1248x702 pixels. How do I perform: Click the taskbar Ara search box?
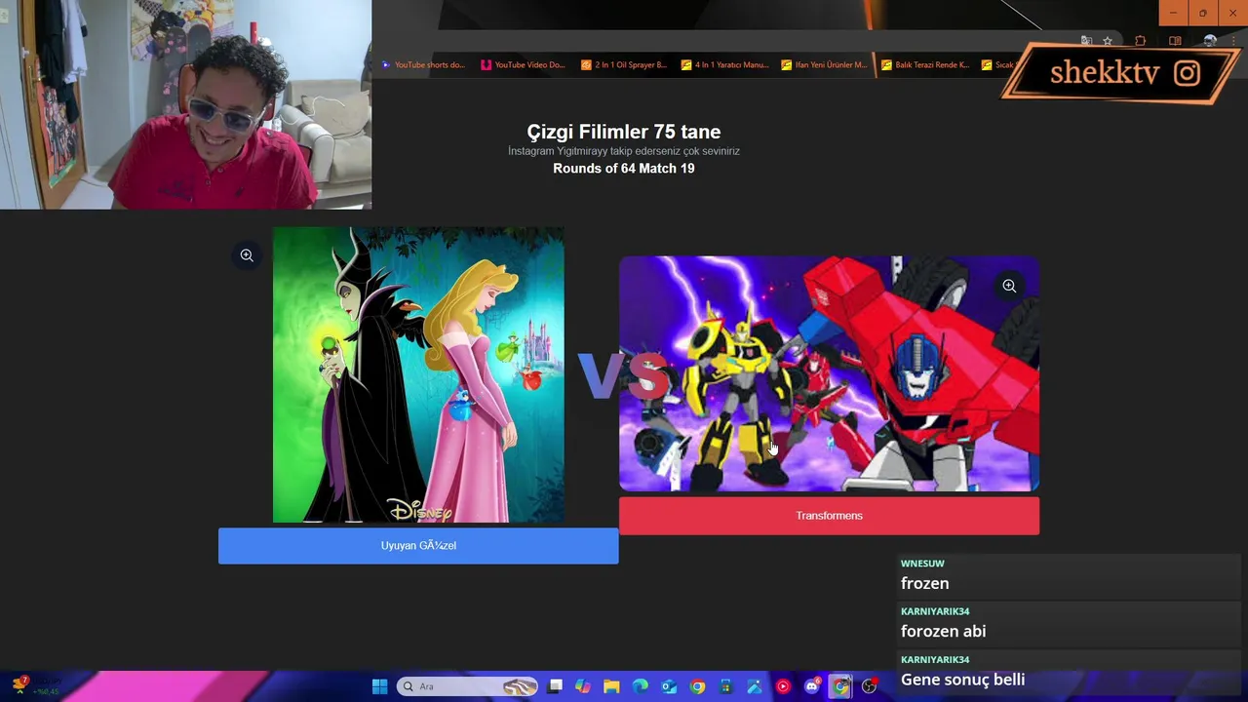[x=468, y=686]
